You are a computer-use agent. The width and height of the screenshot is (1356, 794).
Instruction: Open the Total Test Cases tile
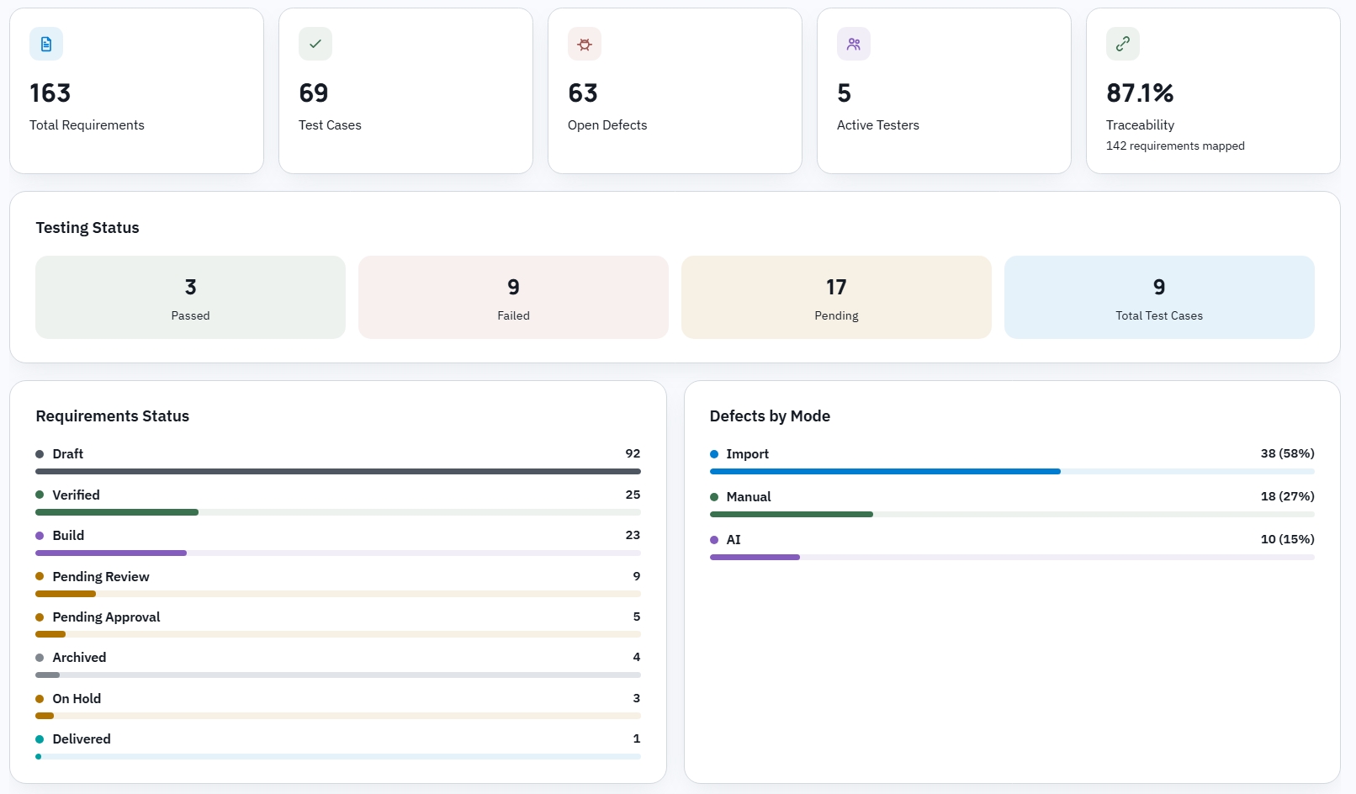(x=1159, y=297)
